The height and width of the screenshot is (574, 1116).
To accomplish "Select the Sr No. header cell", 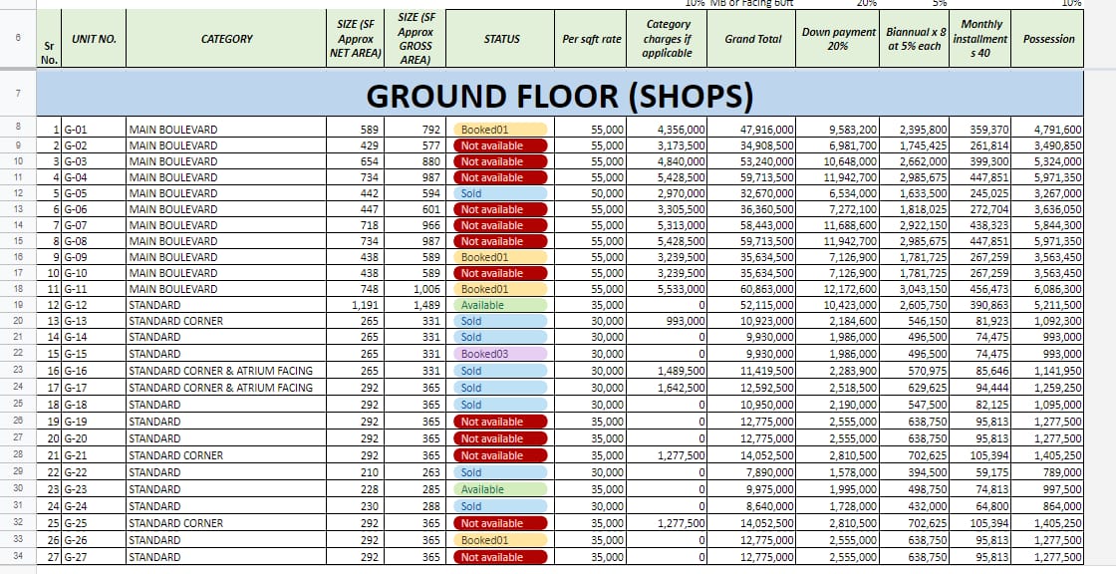I will (x=49, y=39).
